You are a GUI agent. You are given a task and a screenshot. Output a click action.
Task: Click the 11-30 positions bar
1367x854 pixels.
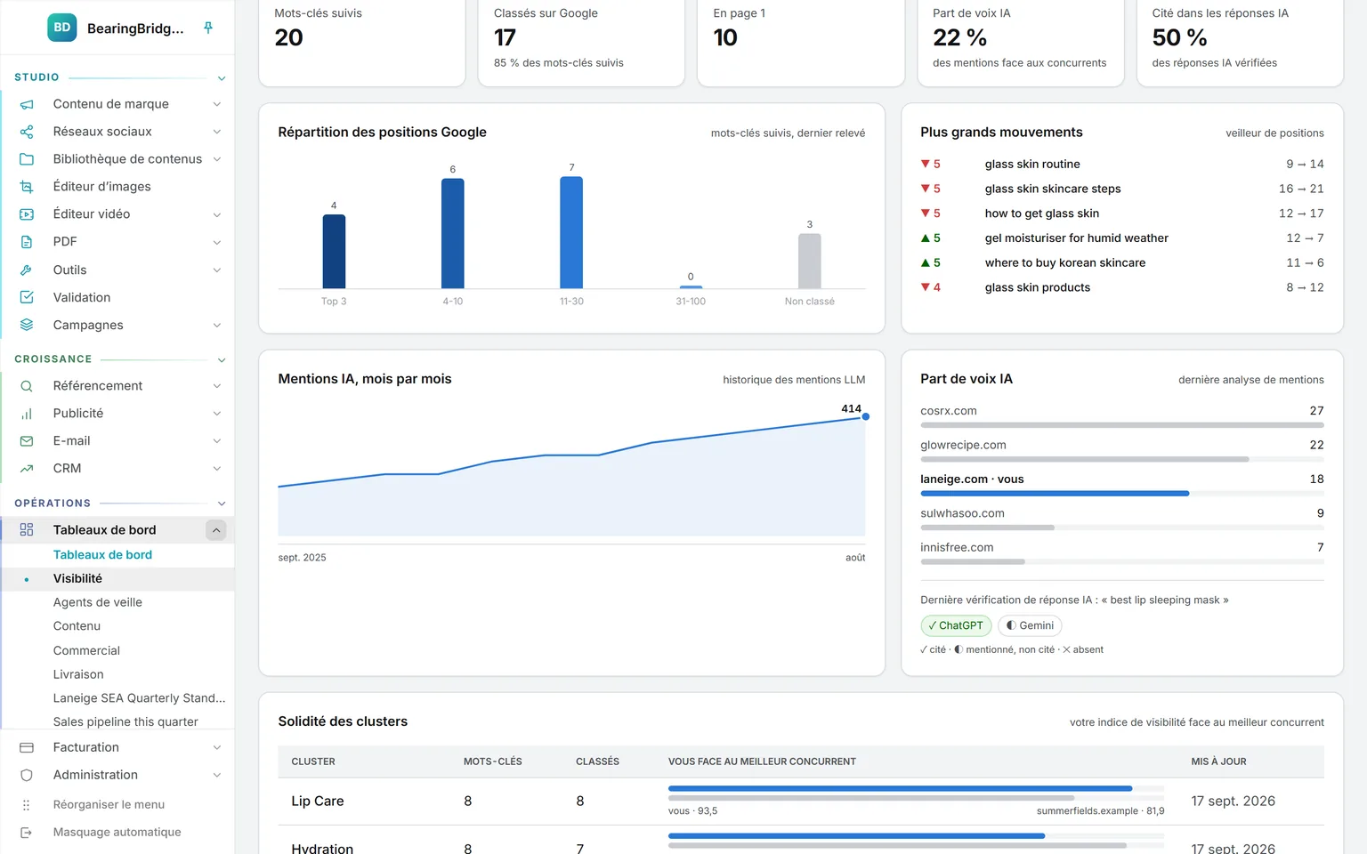[571, 232]
